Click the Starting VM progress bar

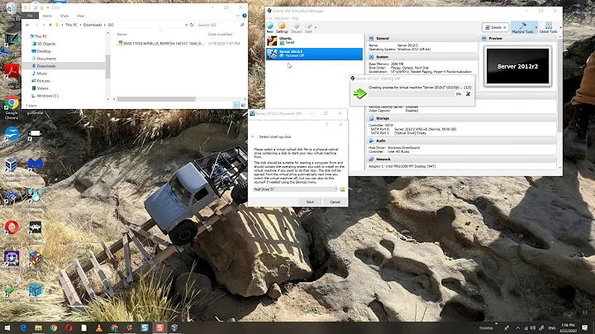click(411, 93)
